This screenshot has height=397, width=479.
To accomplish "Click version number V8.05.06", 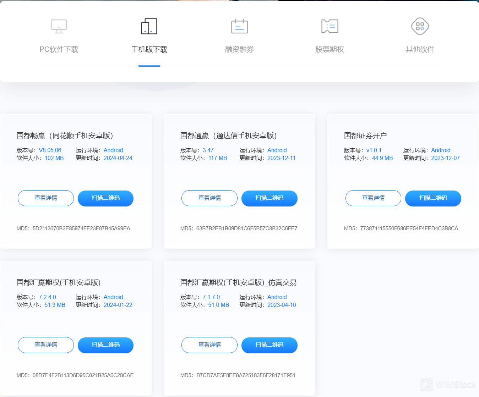I will [x=50, y=150].
